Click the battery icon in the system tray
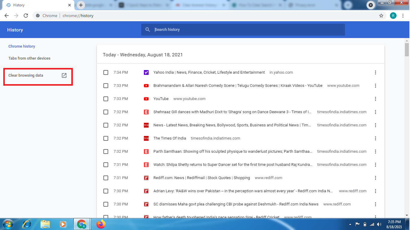 pos(365,224)
